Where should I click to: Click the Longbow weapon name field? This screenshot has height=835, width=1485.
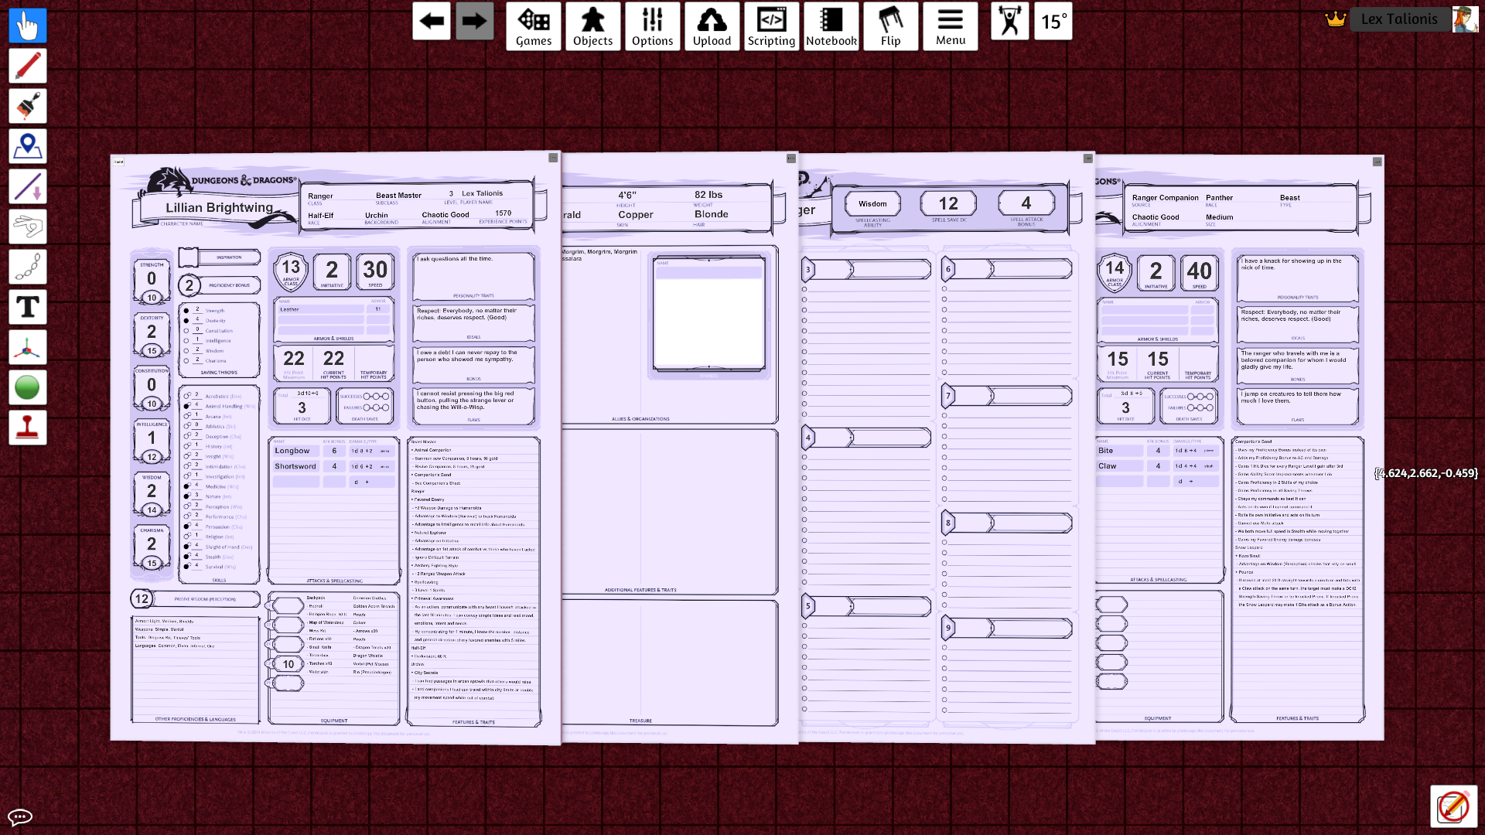point(295,451)
